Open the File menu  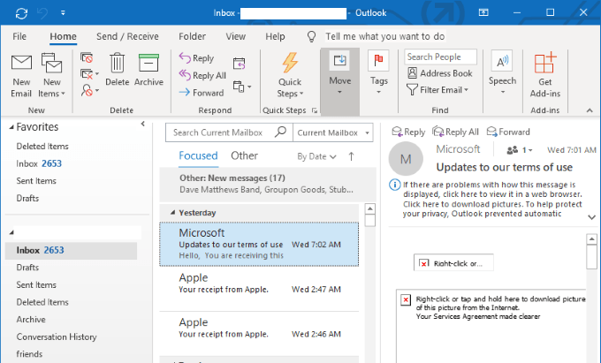[19, 37]
